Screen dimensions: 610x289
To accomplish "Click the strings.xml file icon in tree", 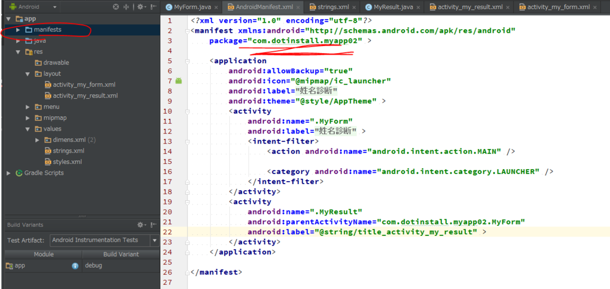I will [48, 151].
